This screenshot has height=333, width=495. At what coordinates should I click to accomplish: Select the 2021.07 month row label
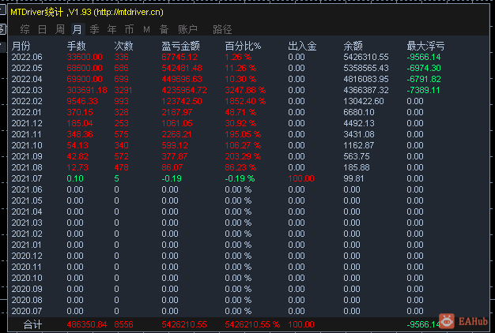click(x=27, y=178)
